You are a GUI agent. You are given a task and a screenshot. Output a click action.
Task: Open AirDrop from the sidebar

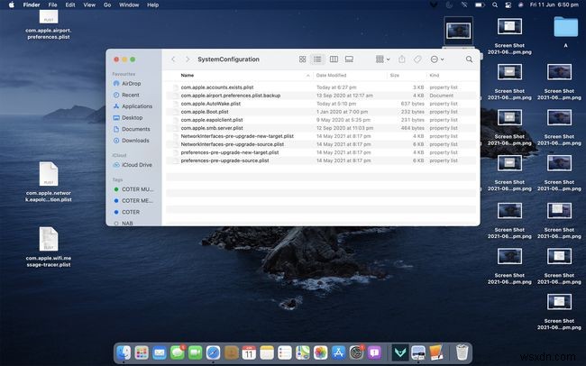pyautogui.click(x=131, y=83)
